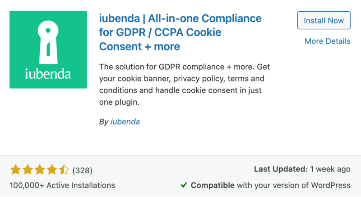The image size is (361, 197).
Task: Click the iubenda wordmark inside green logo
Action: [x=48, y=73]
